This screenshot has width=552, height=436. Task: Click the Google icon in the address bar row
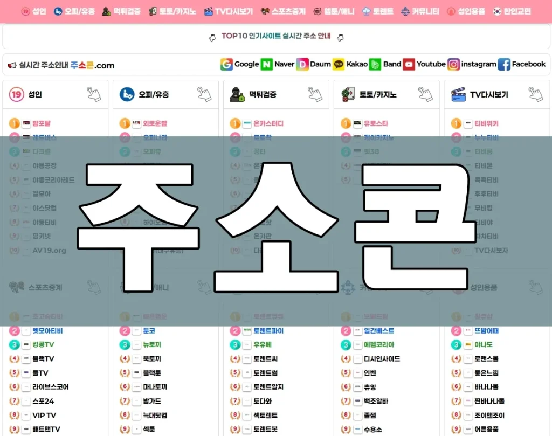tap(227, 64)
